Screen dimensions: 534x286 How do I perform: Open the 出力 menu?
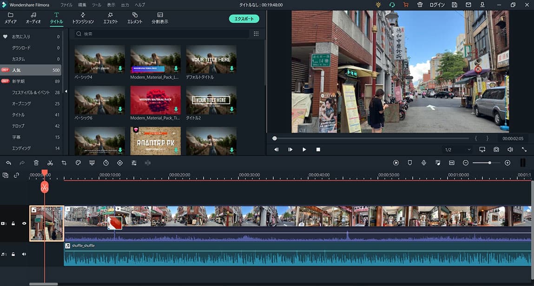pos(125,5)
